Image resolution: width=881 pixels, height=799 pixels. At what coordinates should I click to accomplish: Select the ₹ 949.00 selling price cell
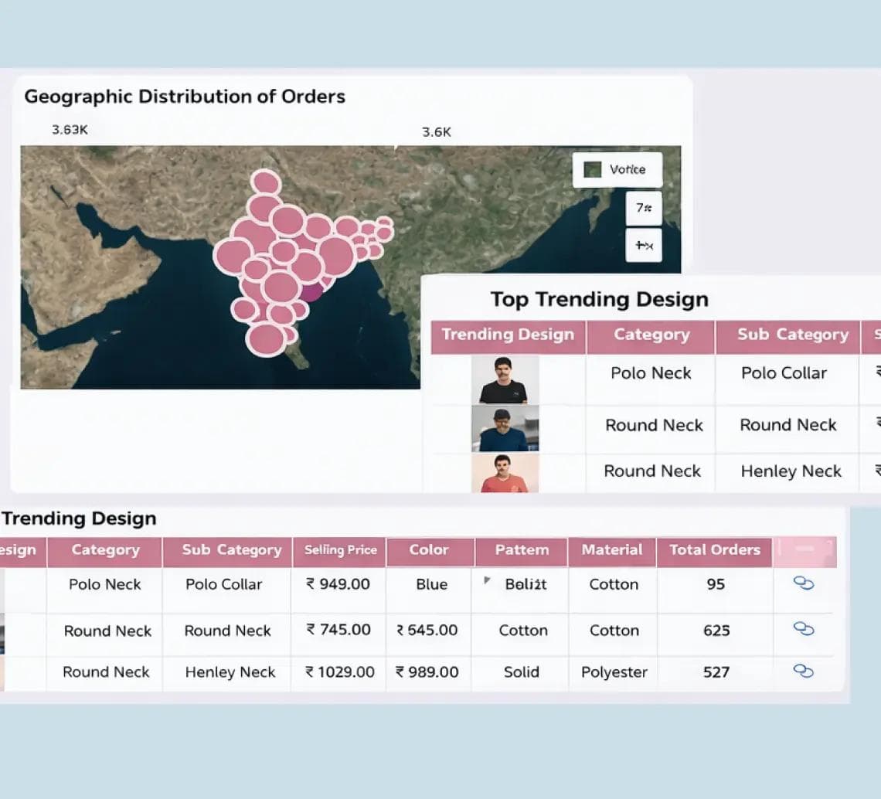(338, 584)
